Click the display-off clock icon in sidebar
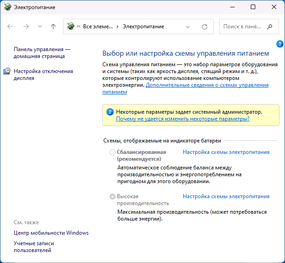The image size is (285, 263). coord(7,71)
